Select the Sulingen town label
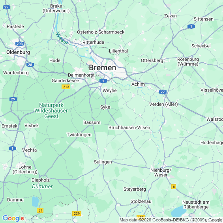Screen dimensions: 223x223 click(x=103, y=162)
